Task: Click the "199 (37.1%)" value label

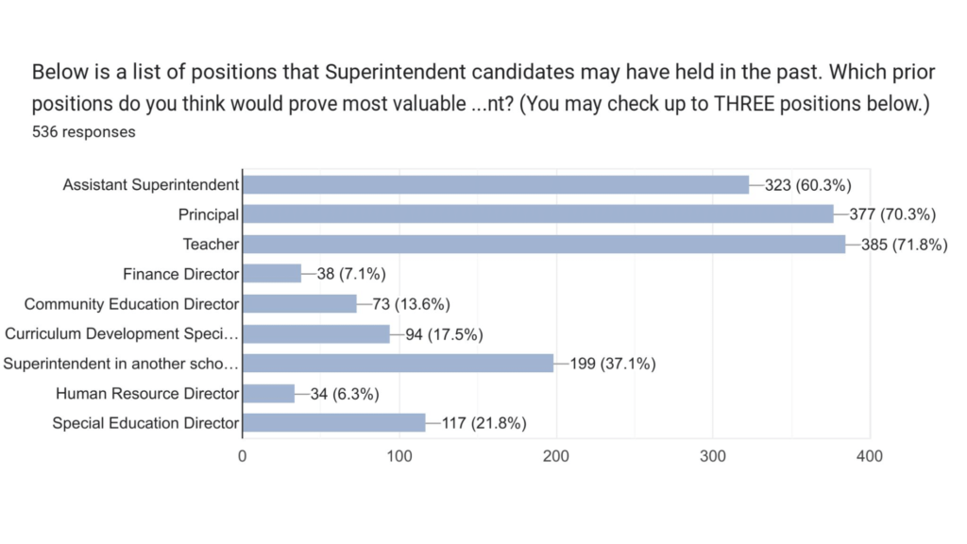Action: click(612, 364)
